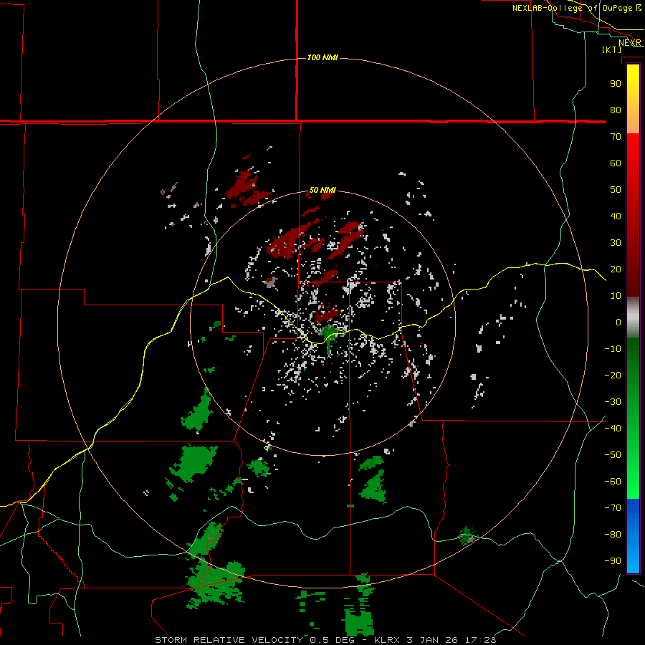Click the -30 value on the velocity scale
645x645 pixels.
[613, 402]
